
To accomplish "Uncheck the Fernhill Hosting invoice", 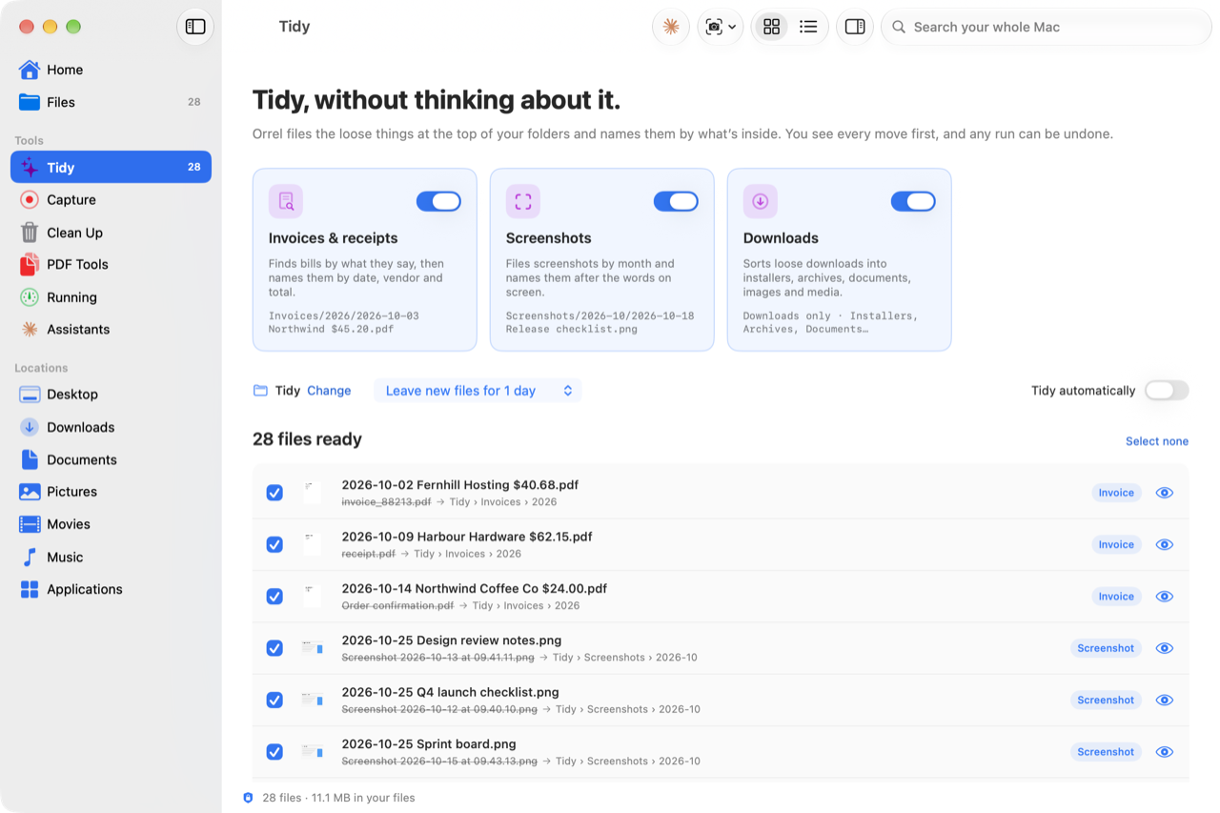I will point(274,493).
